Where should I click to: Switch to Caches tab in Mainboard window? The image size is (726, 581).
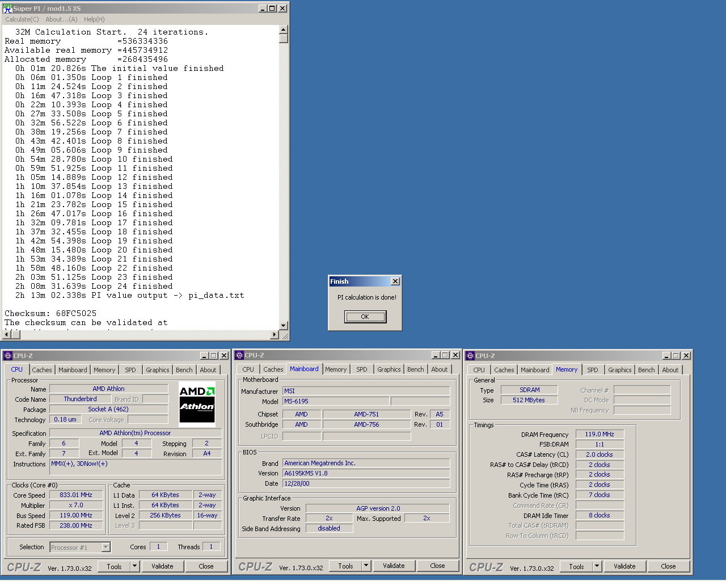click(x=273, y=369)
